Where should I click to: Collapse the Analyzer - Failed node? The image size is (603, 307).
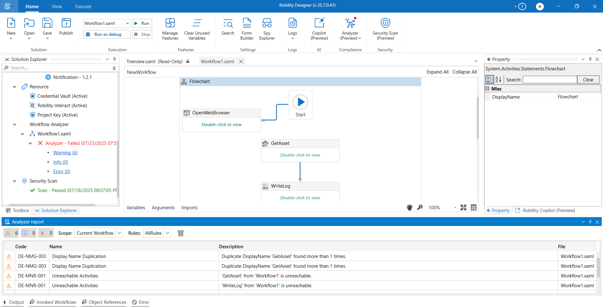[30, 143]
